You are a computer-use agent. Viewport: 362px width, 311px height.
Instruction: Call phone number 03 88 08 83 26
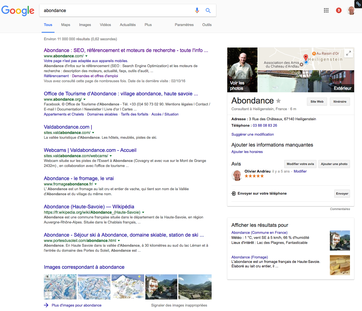point(265,126)
